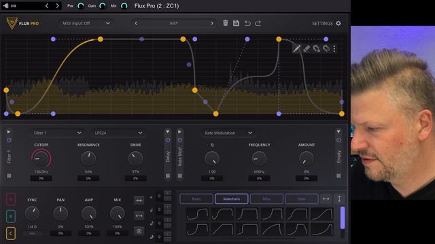The height and width of the screenshot is (244, 435).
Task: Select the pencil draw tool in curve editor
Action: 296,49
